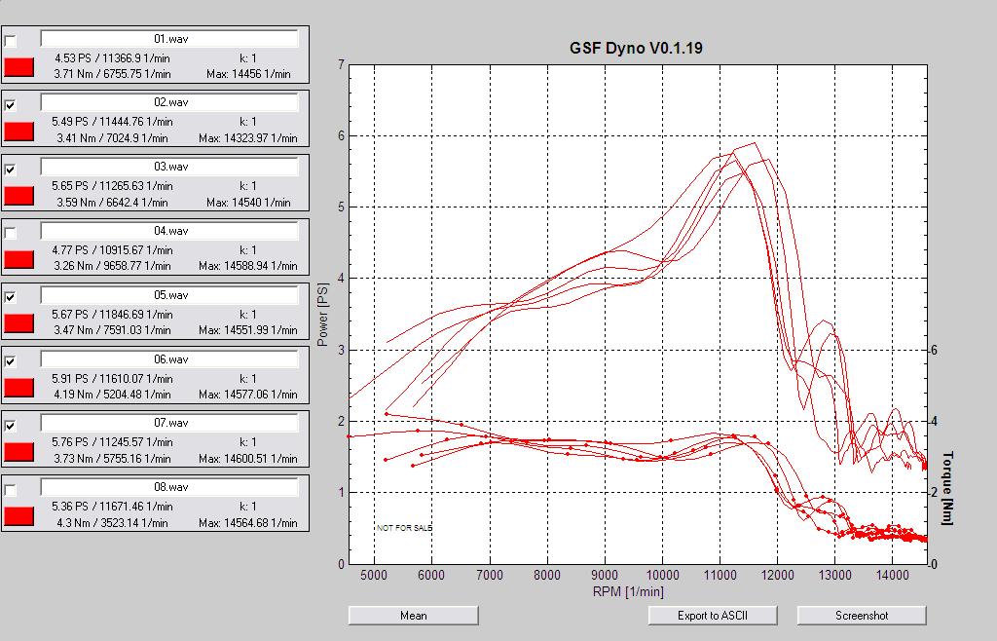
Task: Click the Screenshot button
Action: [x=861, y=616]
